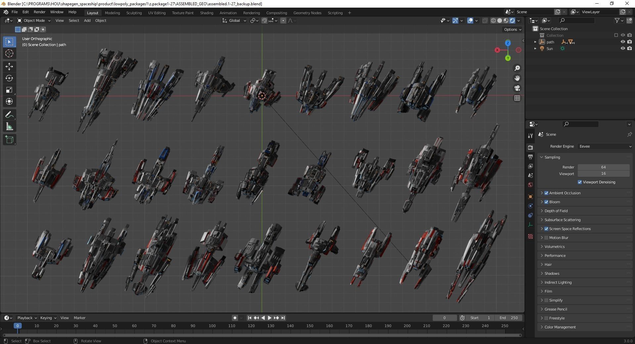The height and width of the screenshot is (344, 635).
Task: Click current frame number field
Action: pos(444,318)
